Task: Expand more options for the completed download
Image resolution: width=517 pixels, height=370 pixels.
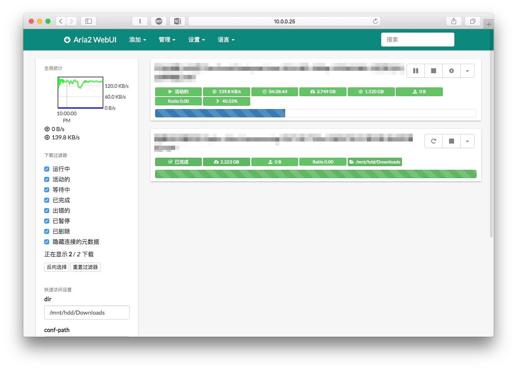Action: [467, 141]
